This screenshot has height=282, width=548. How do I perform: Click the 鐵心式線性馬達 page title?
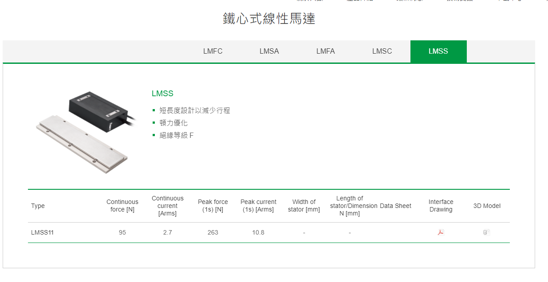click(269, 19)
